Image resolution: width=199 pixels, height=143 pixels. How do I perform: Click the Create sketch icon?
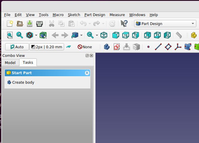pos(116,47)
